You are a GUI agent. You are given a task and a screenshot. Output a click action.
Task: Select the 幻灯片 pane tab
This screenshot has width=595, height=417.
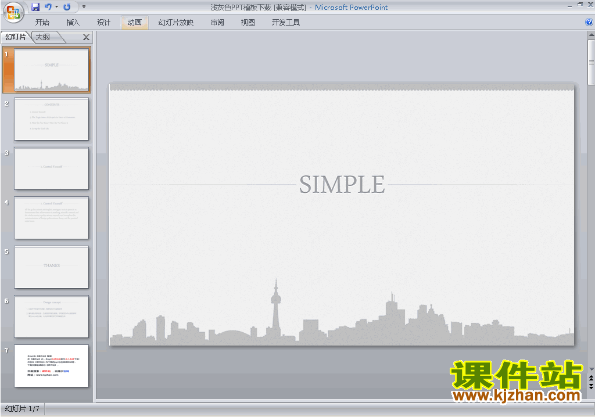click(16, 37)
